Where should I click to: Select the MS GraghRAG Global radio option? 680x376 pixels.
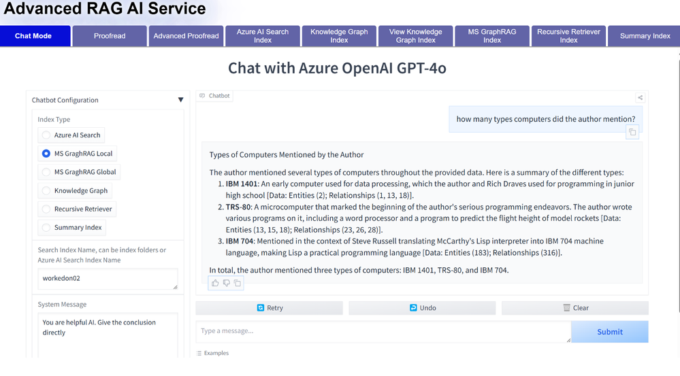click(x=46, y=172)
